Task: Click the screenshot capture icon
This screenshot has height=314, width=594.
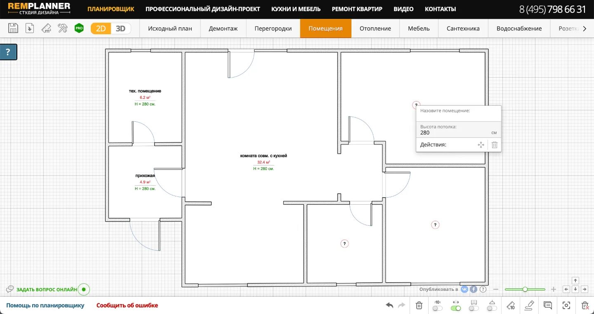Action: coord(566,305)
